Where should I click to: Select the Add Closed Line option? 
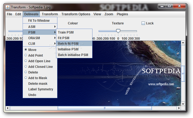point(40,67)
